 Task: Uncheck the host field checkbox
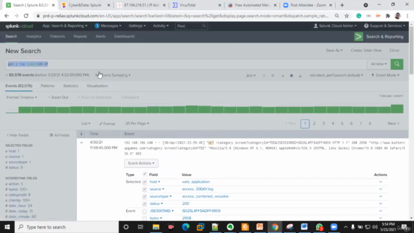tap(144, 182)
